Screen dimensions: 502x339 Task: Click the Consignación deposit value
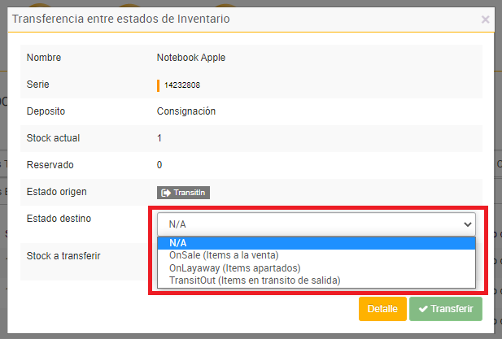click(186, 111)
